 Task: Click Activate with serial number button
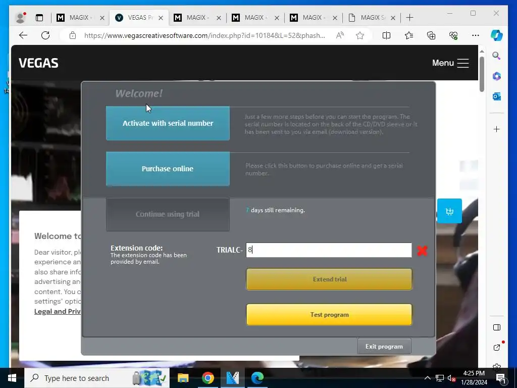coord(168,123)
